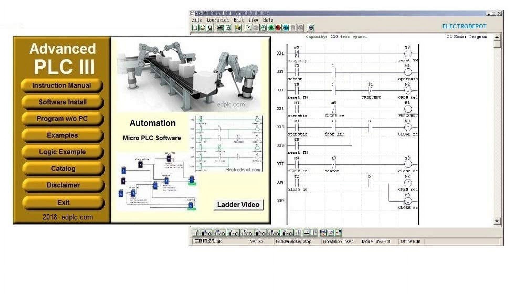
Task: Click the T8 coil on rung 001
Action: pos(408,54)
